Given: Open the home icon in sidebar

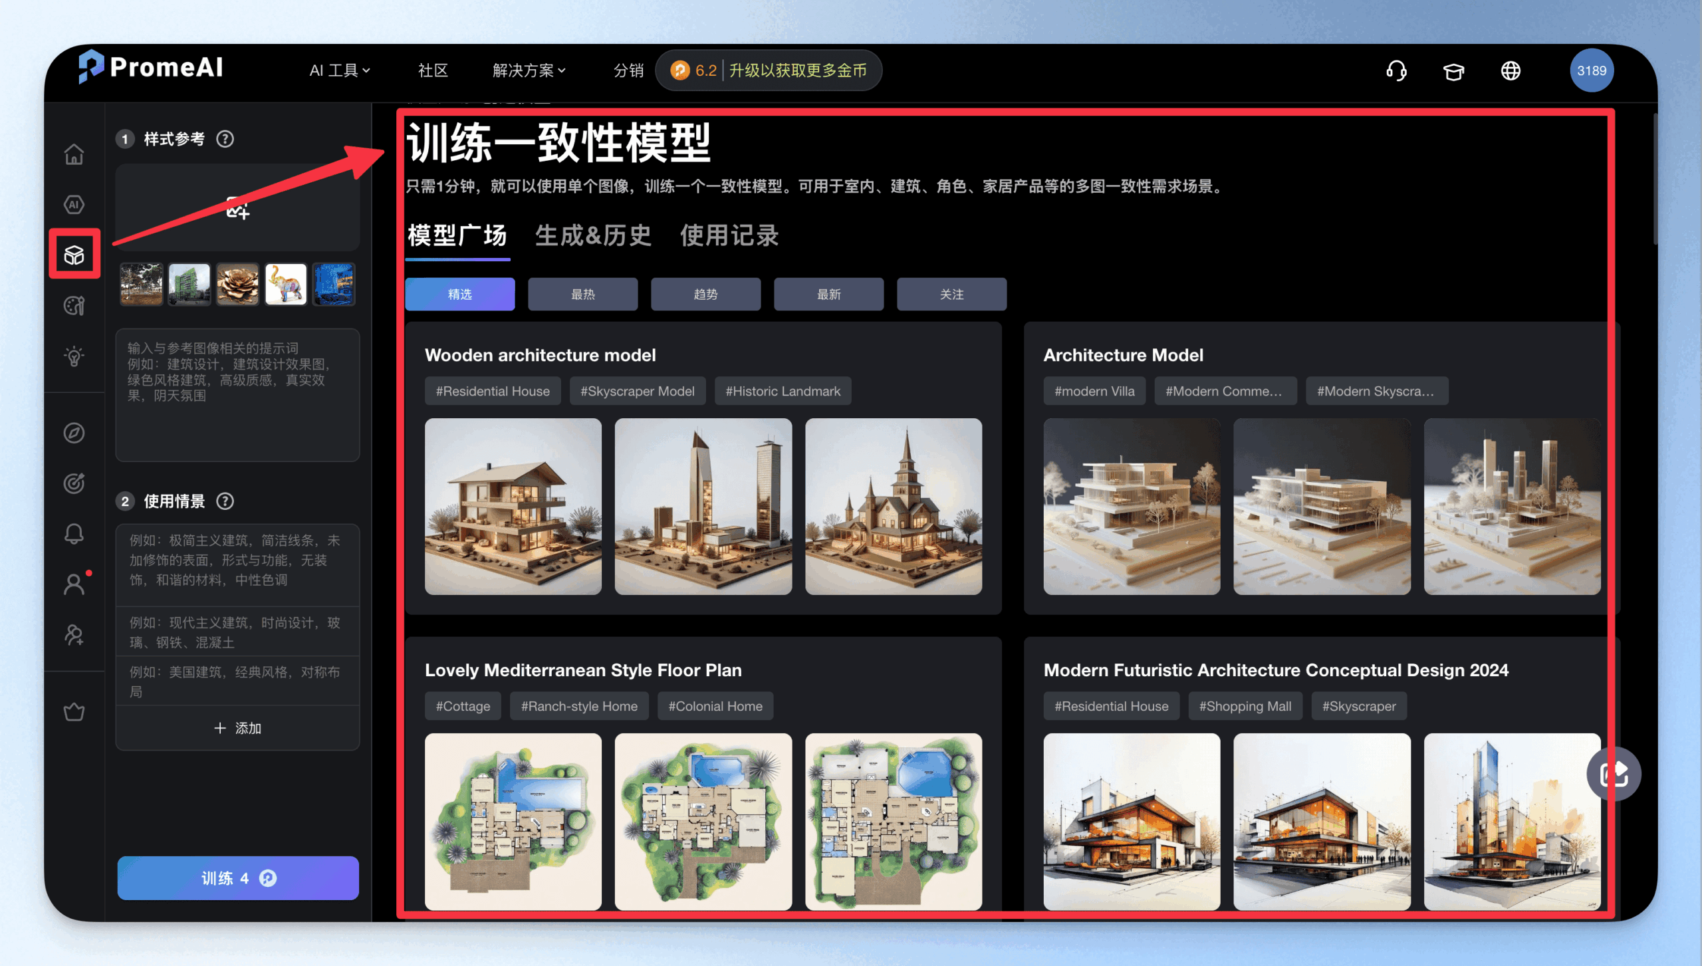Looking at the screenshot, I should pos(74,154).
